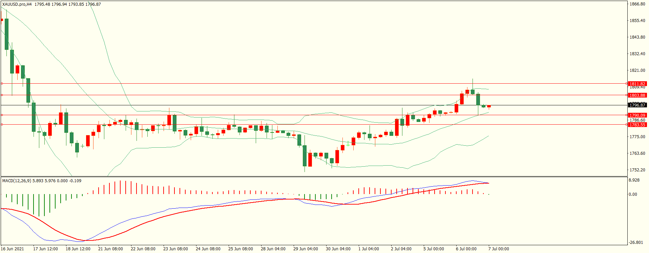Click the 1786.60 price axis value
The width and height of the screenshot is (649, 253).
(x=637, y=120)
